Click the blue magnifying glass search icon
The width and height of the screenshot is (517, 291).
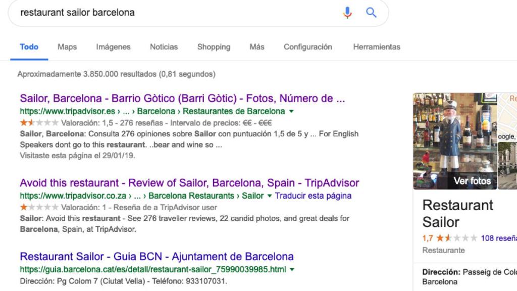(372, 13)
